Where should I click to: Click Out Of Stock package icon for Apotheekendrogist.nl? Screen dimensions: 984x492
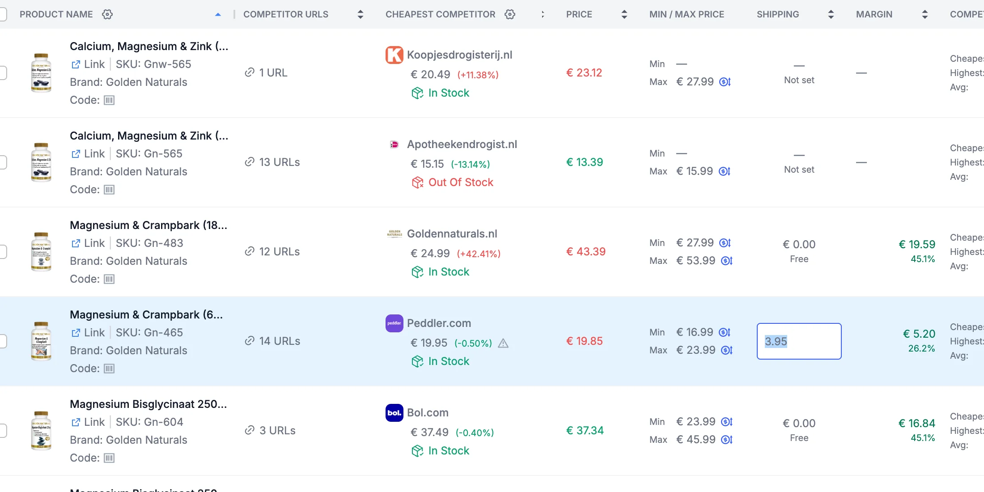coord(417,182)
